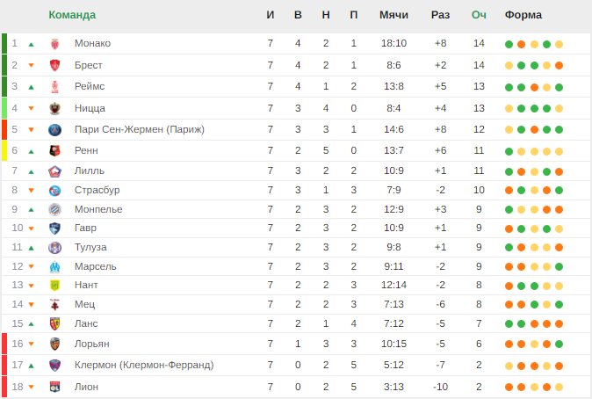Click the Lille club logo
The width and height of the screenshot is (592, 399).
pos(55,171)
